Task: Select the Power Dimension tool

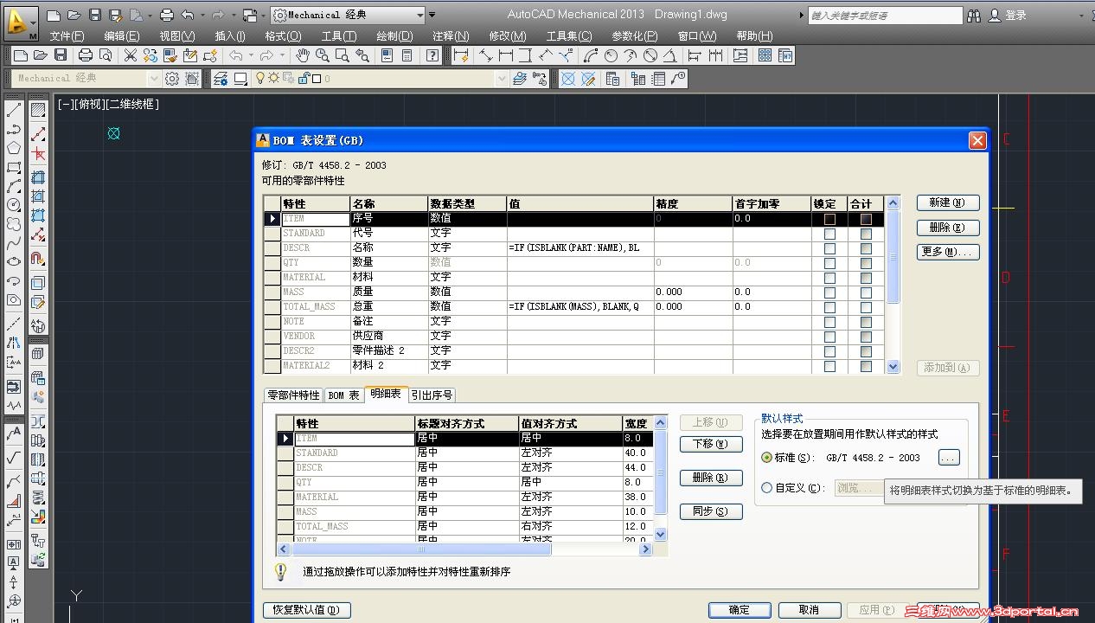Action: [x=461, y=55]
